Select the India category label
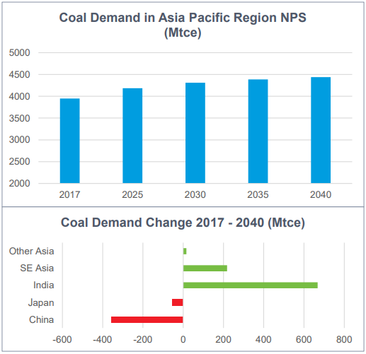 point(44,285)
